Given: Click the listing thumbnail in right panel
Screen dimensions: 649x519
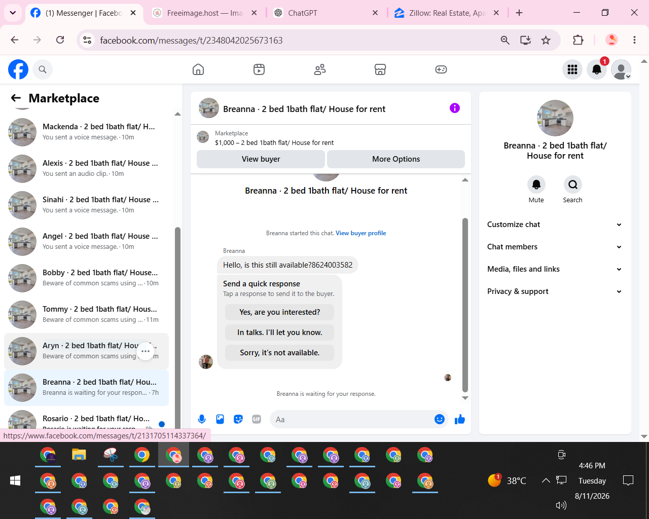Looking at the screenshot, I should point(555,118).
